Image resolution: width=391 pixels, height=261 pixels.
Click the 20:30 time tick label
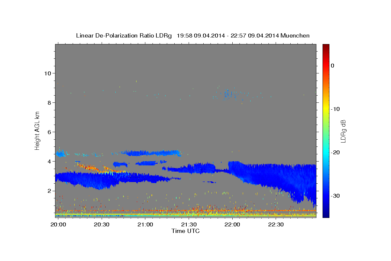[101, 224]
